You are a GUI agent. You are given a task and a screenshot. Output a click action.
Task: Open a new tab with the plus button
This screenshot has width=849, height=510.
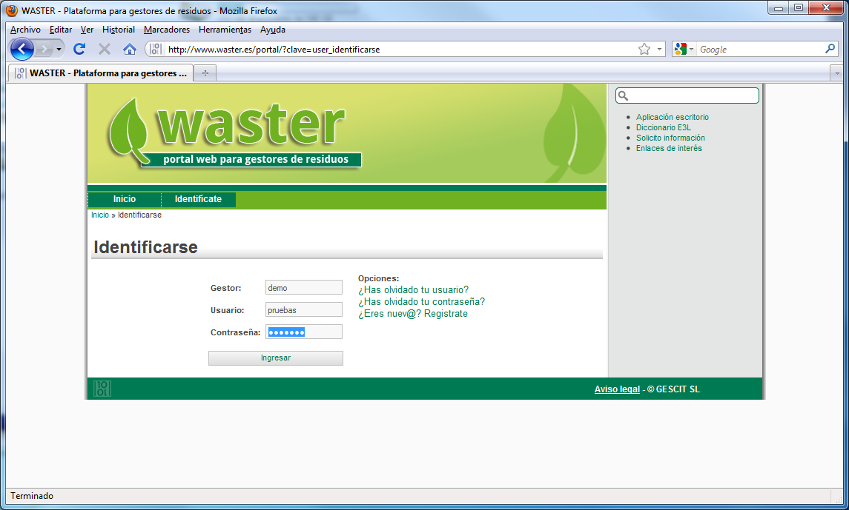click(x=205, y=73)
